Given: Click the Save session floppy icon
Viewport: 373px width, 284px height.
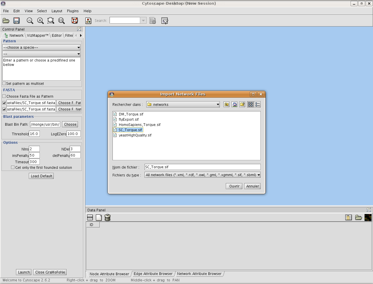Looking at the screenshot, I should [16, 21].
